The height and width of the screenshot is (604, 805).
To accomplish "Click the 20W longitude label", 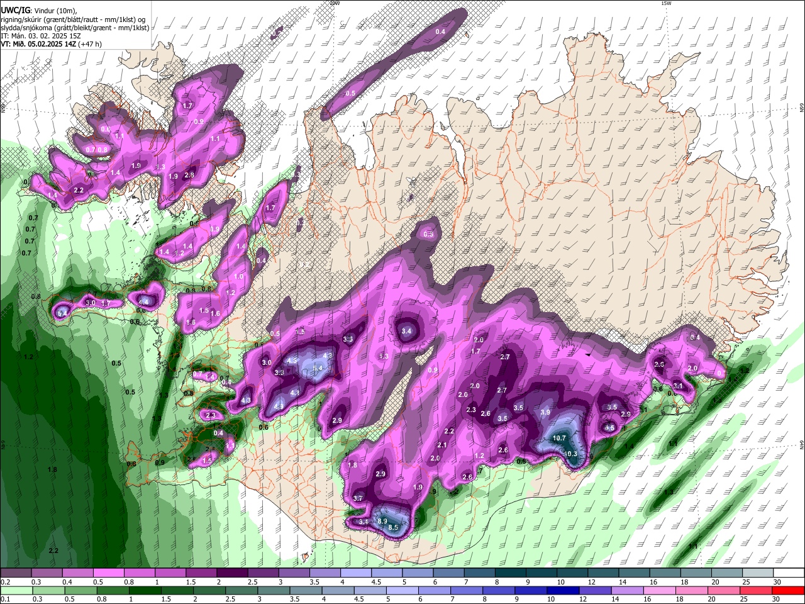I will tap(334, 3).
